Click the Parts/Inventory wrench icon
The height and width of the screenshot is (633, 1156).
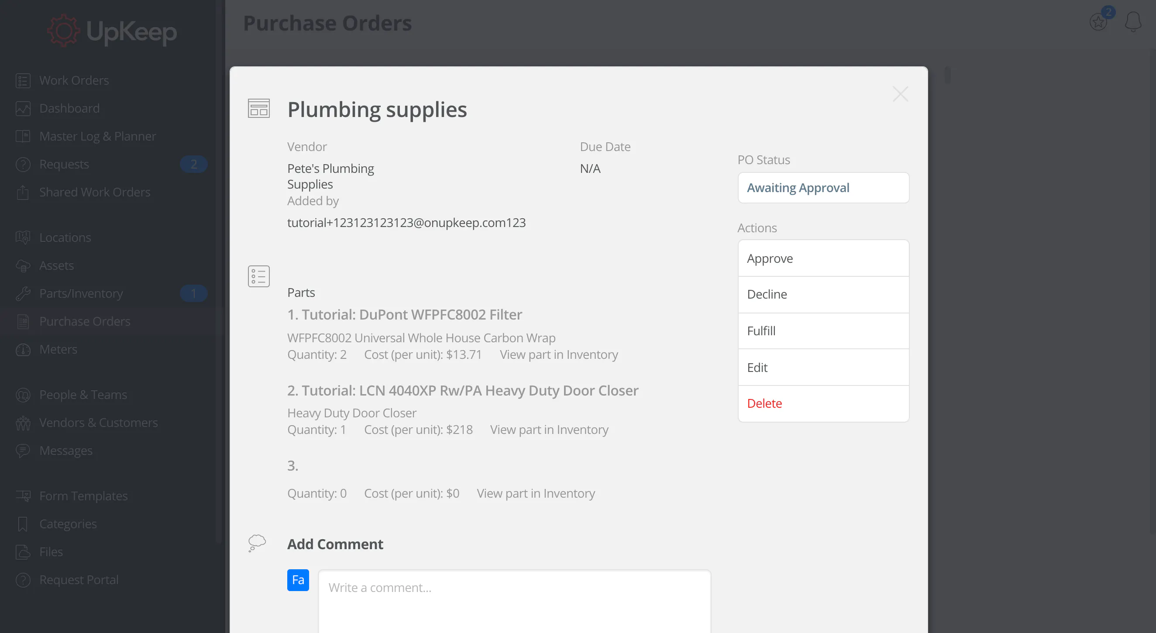(x=23, y=293)
